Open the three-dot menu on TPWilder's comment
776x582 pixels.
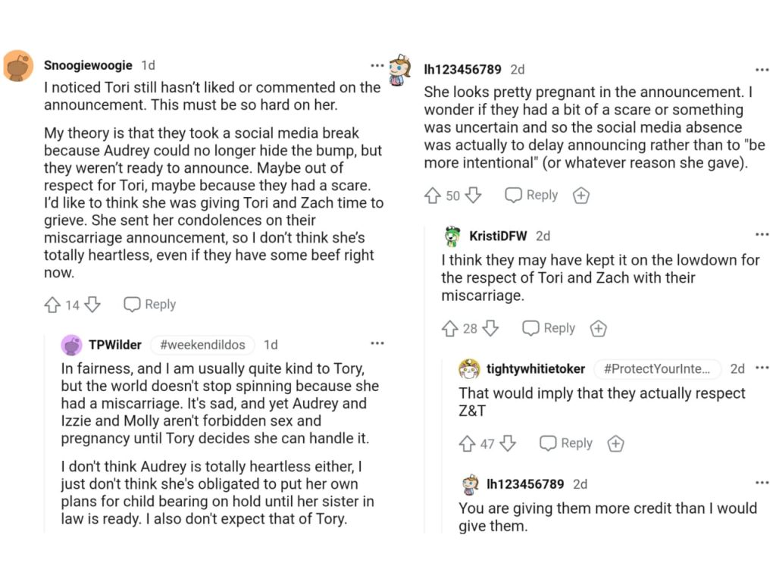pos(377,344)
